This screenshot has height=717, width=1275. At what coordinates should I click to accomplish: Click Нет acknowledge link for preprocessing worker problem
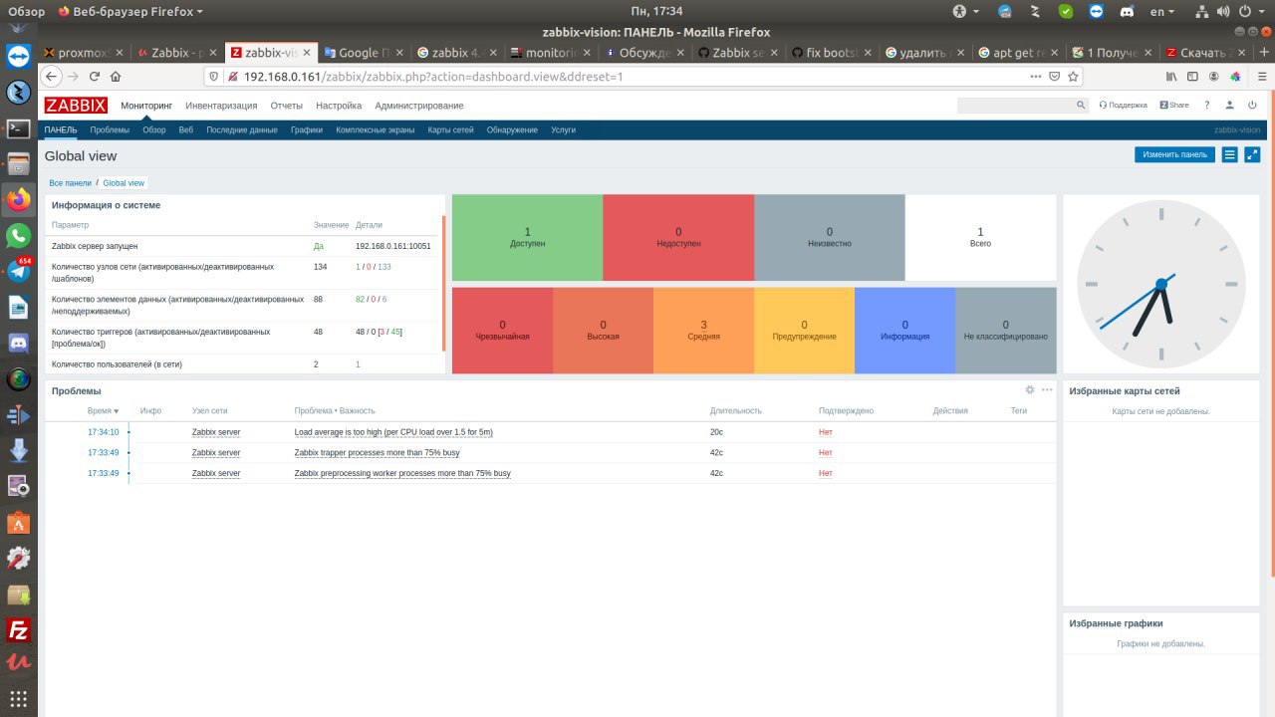(825, 473)
